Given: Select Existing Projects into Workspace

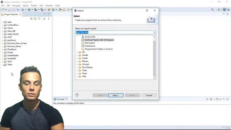Looking at the screenshot, I should coord(99,40).
